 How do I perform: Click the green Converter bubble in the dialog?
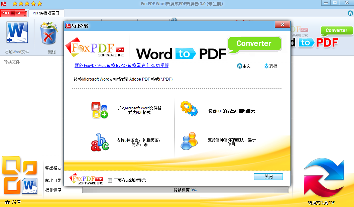pos(254,44)
